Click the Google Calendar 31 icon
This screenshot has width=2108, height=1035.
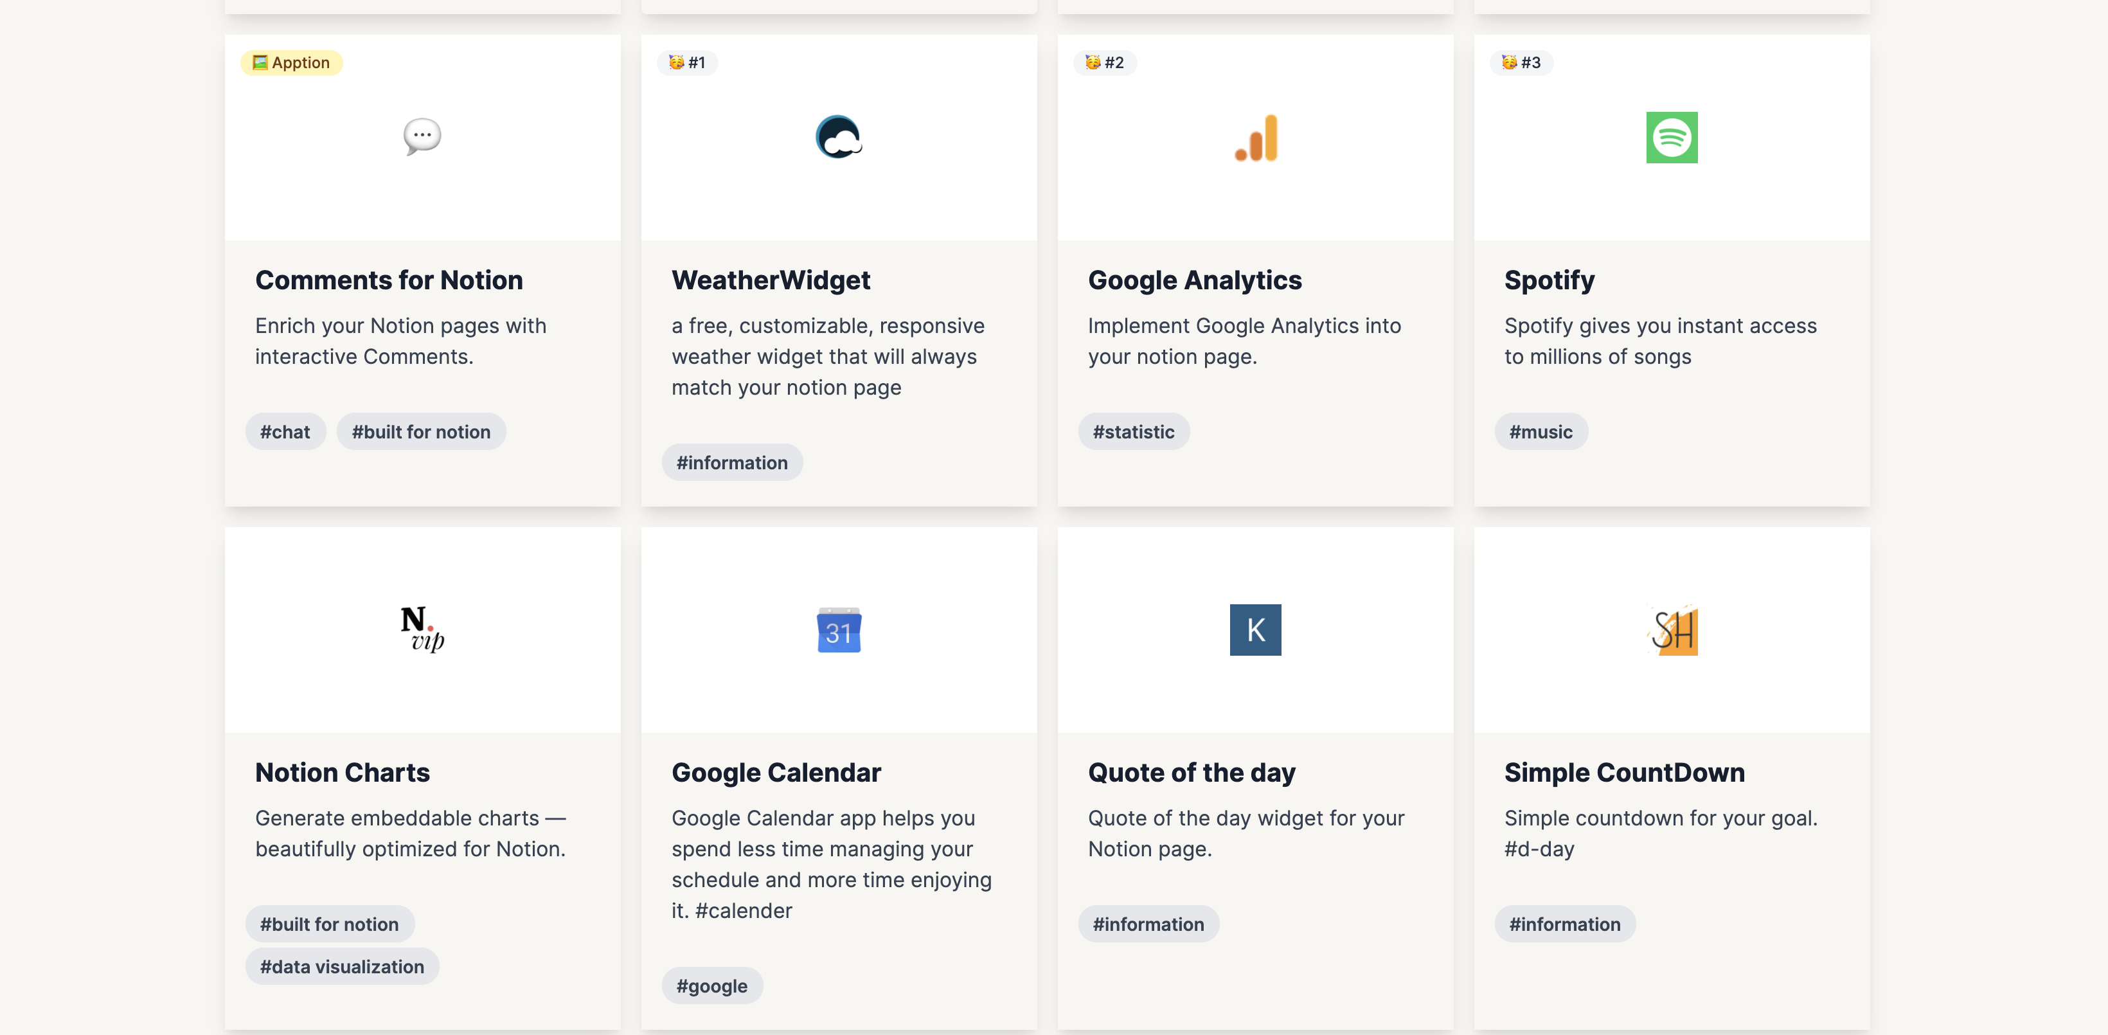coord(838,631)
